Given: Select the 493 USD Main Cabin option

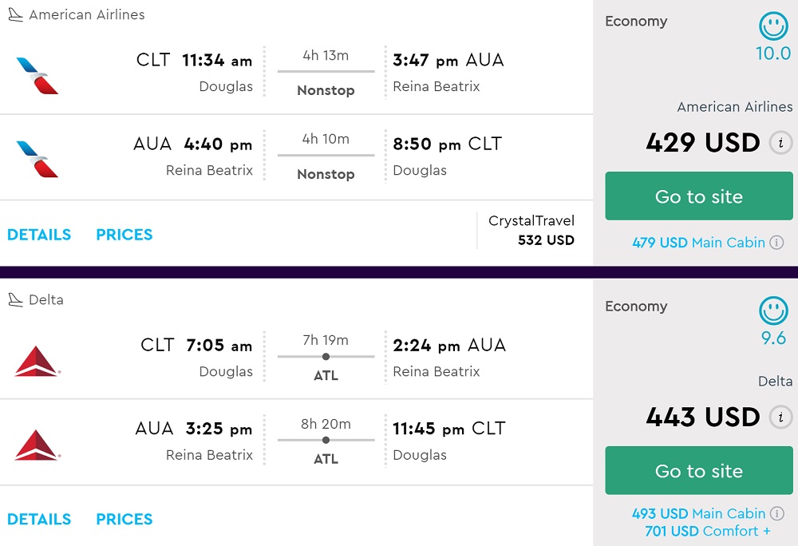Looking at the screenshot, I should click(698, 514).
